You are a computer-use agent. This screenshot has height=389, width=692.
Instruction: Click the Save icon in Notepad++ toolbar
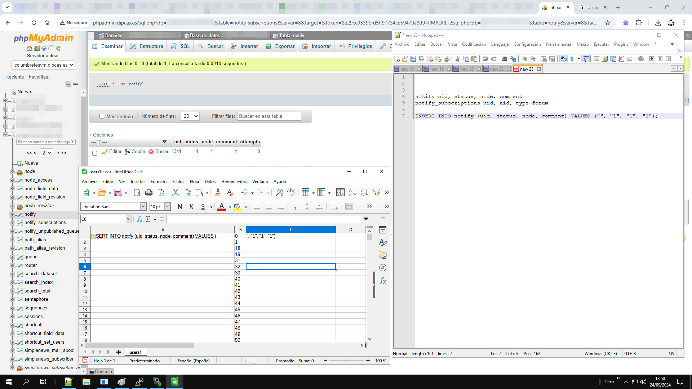coord(413,59)
